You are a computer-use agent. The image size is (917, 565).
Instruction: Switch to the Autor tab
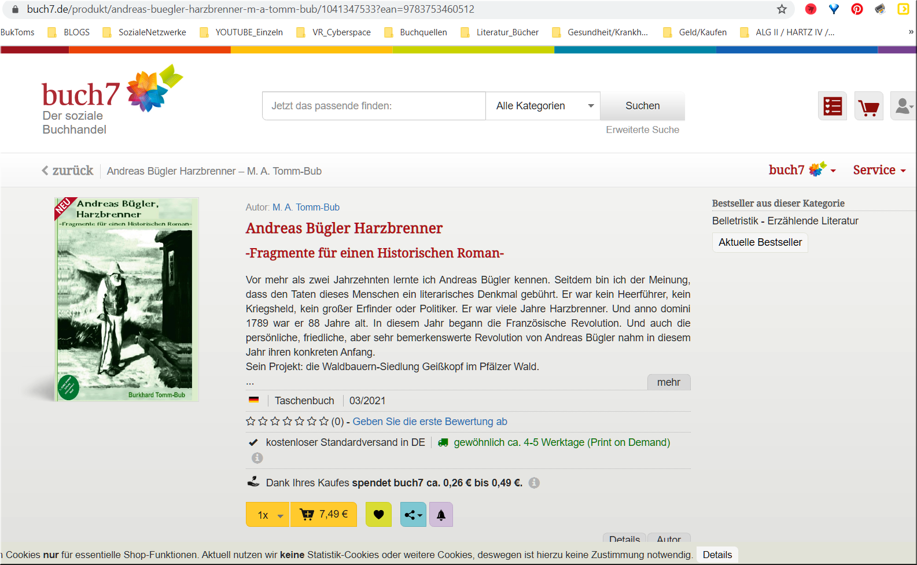pyautogui.click(x=669, y=539)
